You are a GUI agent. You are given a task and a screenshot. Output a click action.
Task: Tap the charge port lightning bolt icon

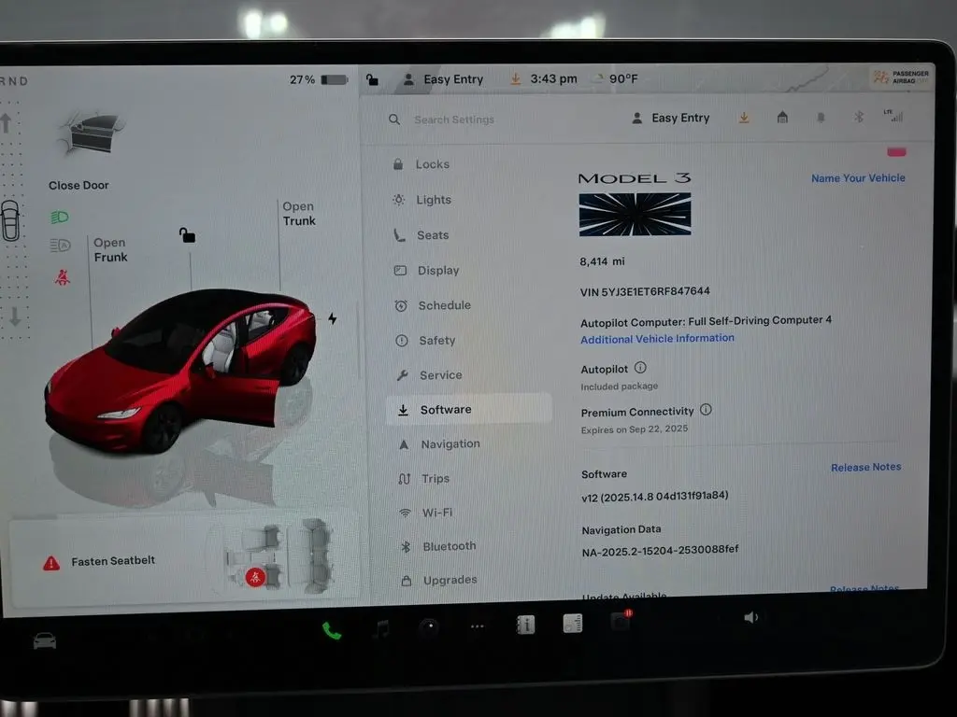tap(332, 318)
